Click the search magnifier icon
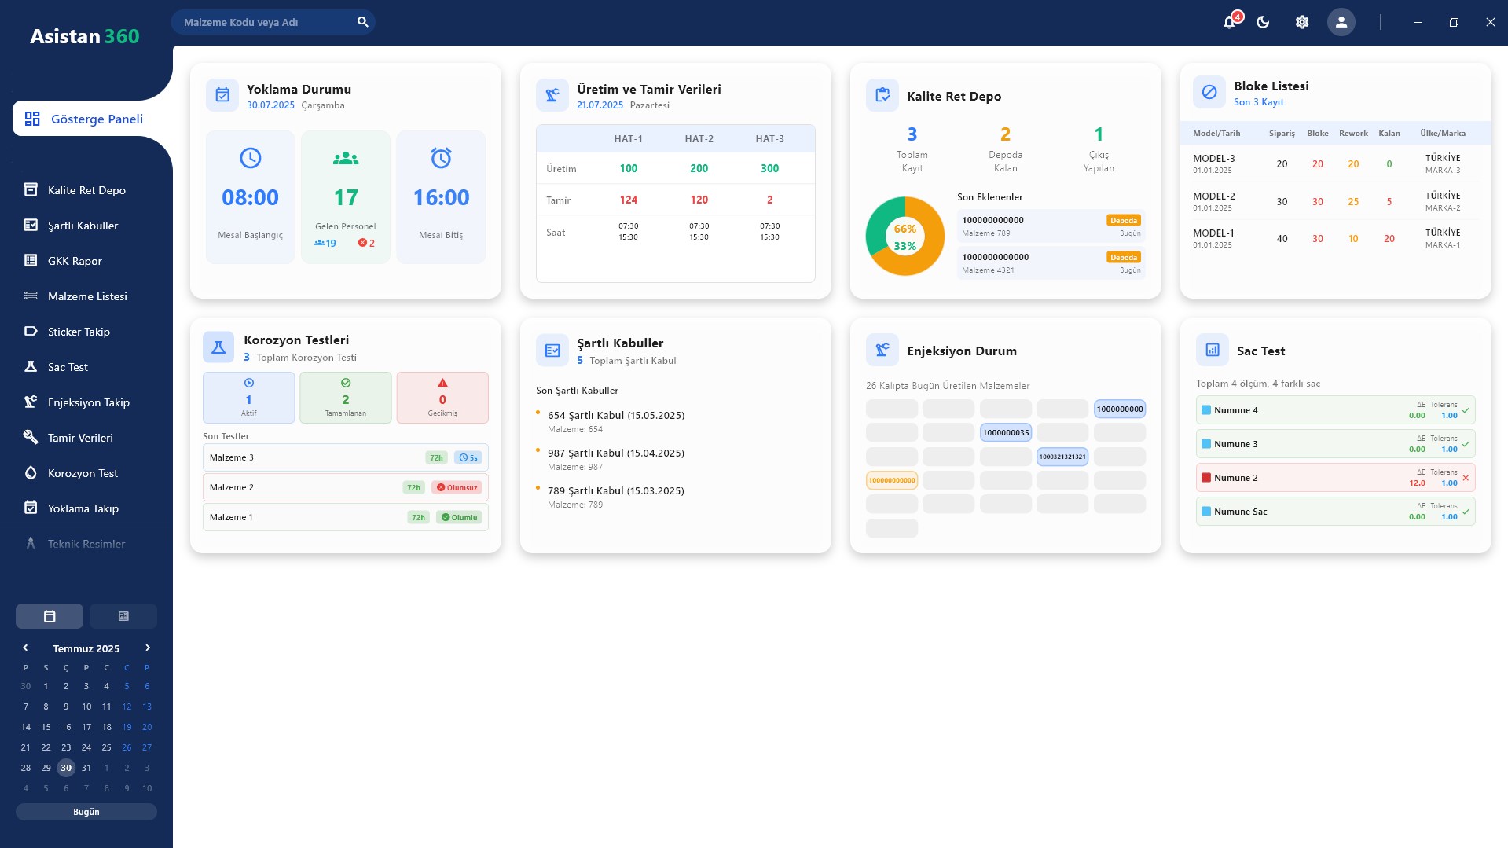 (362, 22)
